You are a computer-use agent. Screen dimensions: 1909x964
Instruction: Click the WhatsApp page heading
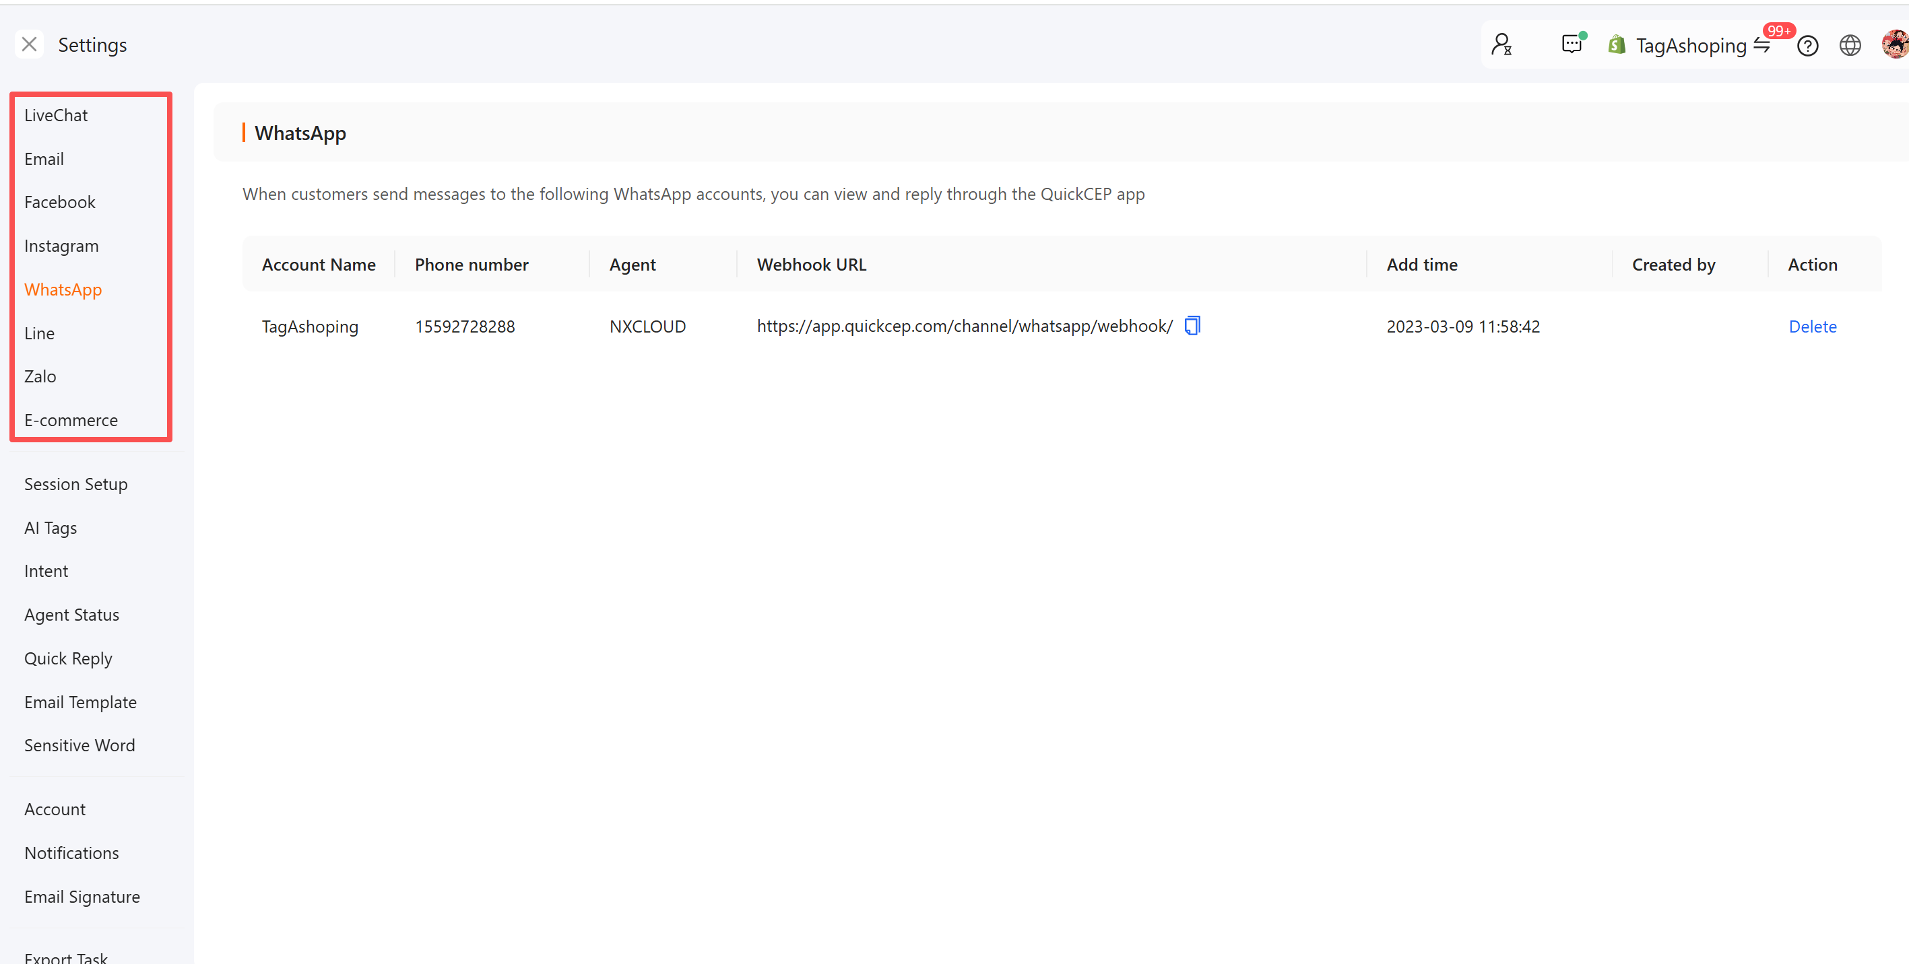(x=300, y=133)
